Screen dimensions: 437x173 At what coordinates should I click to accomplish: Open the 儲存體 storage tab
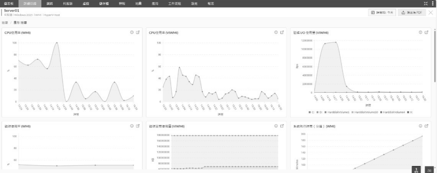click(x=104, y=3)
